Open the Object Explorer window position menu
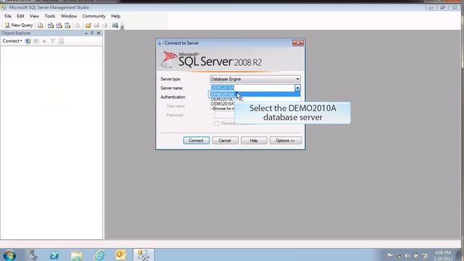This screenshot has width=464, height=261. pyautogui.click(x=86, y=33)
